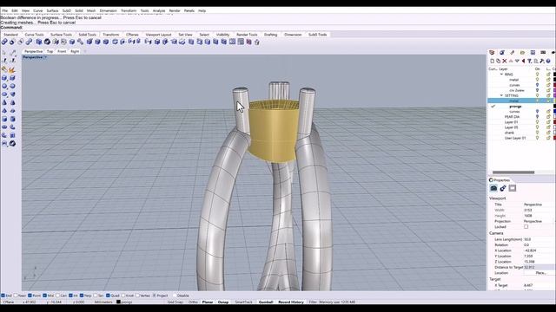Toggle visibility bulb of RING layer
This screenshot has height=312, width=556.
coord(537,75)
